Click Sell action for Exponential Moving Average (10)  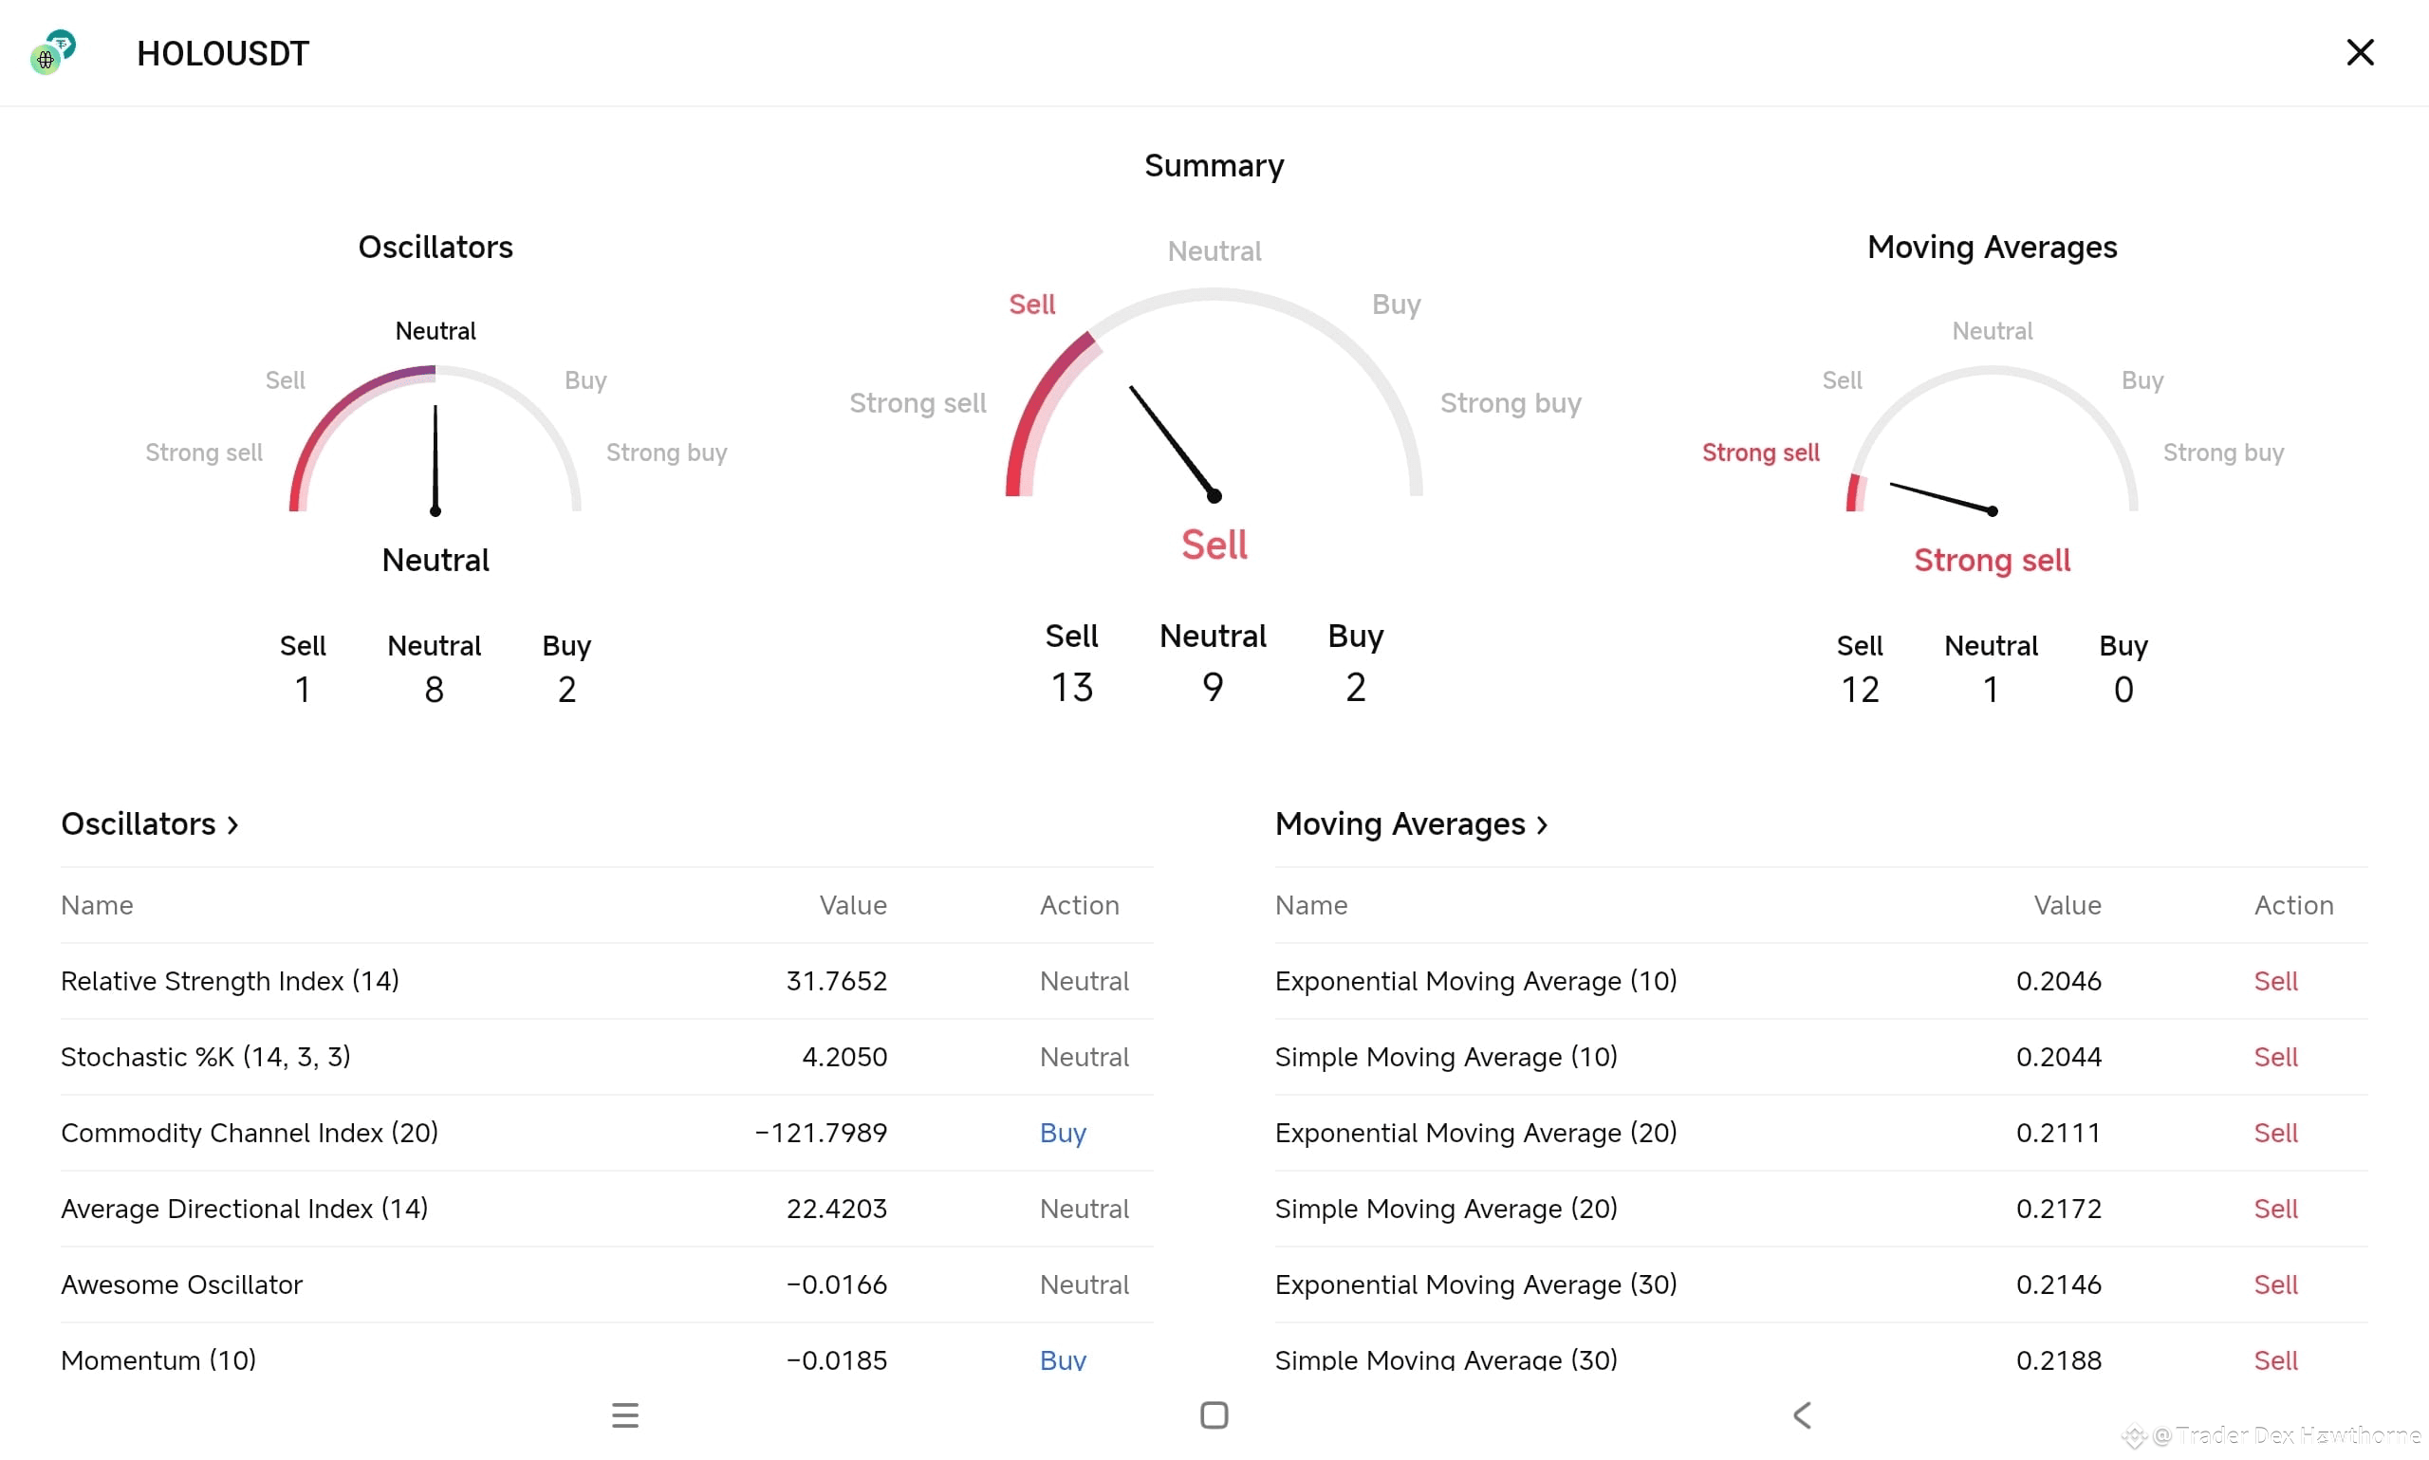tap(2274, 981)
